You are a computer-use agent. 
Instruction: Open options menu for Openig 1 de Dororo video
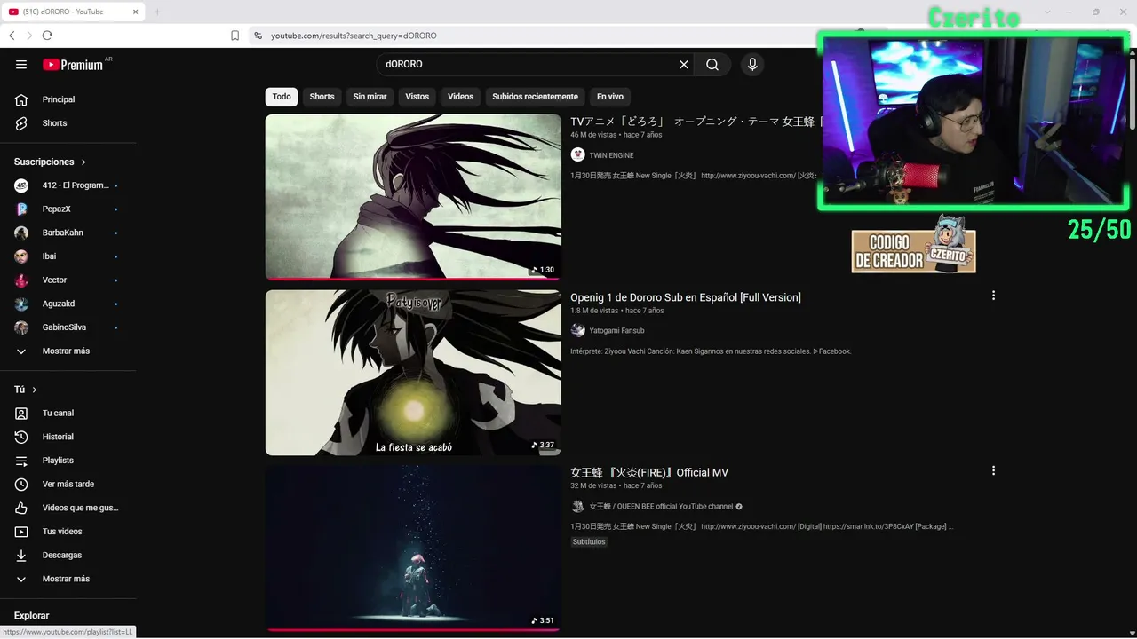point(993,296)
